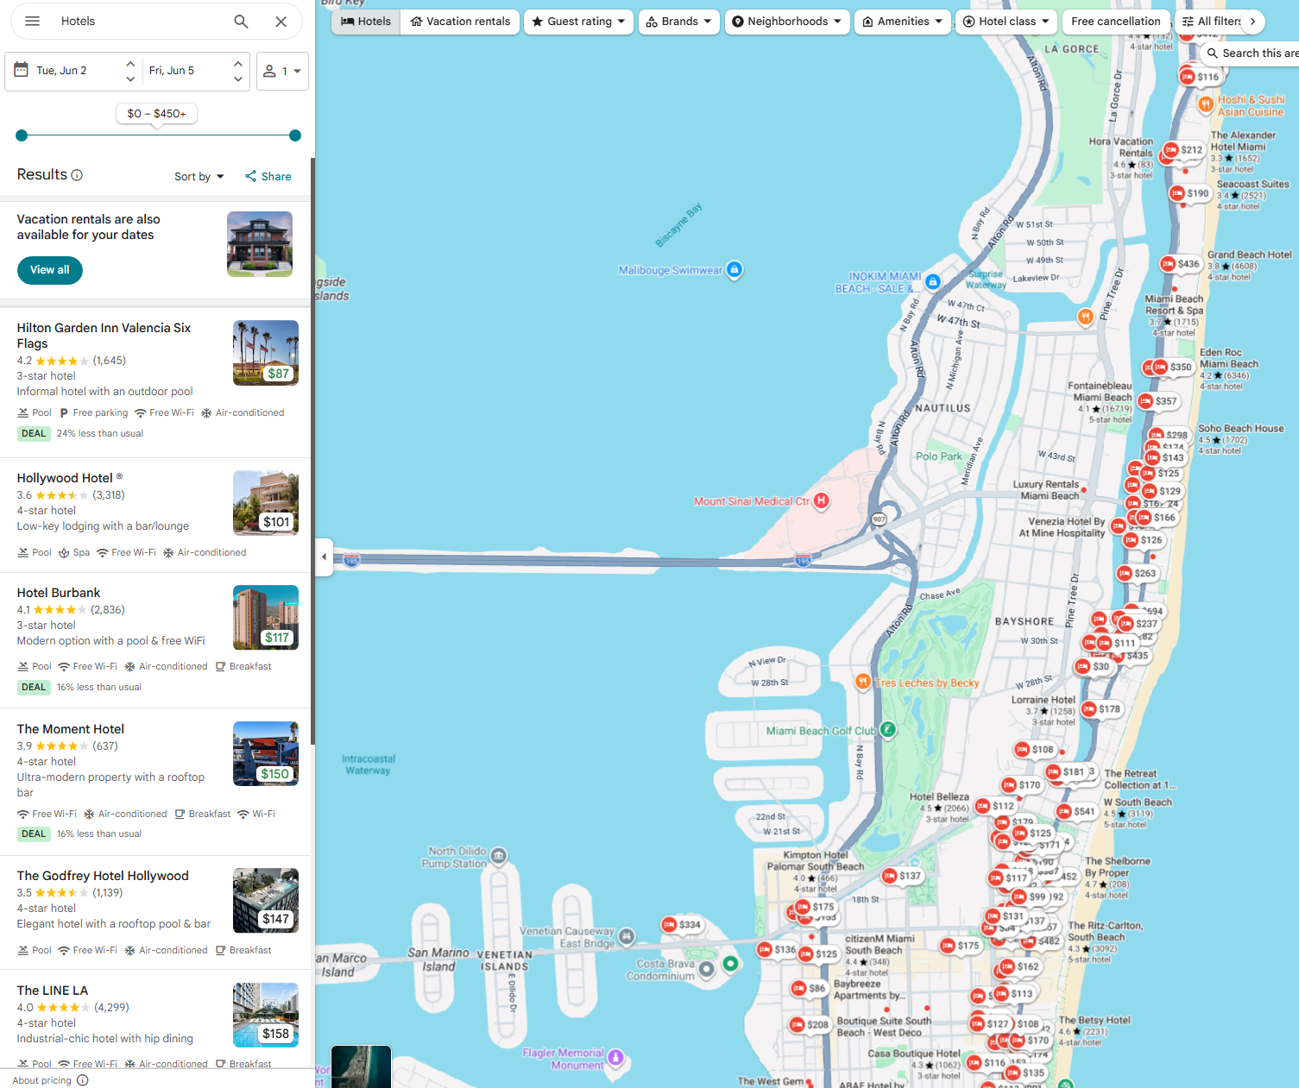1299x1088 pixels.
Task: Select the $334 hotel map pin
Action: [681, 925]
